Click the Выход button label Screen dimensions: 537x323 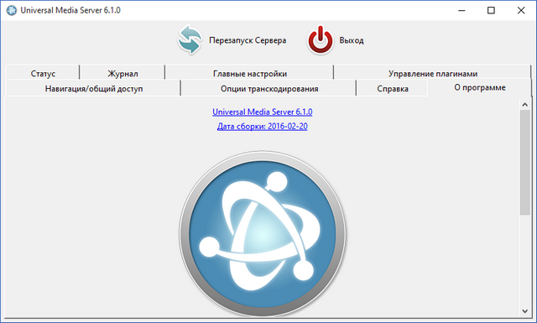click(x=352, y=40)
